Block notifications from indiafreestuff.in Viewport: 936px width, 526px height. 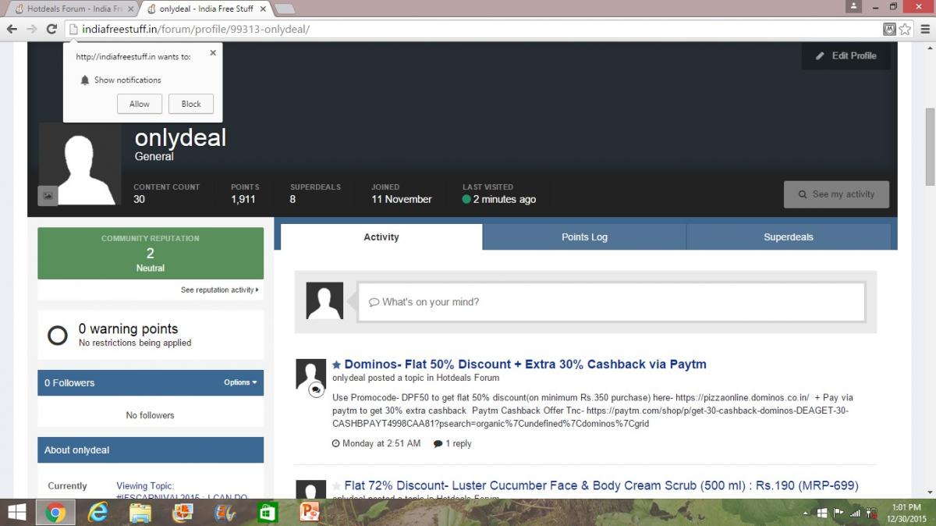pos(191,104)
